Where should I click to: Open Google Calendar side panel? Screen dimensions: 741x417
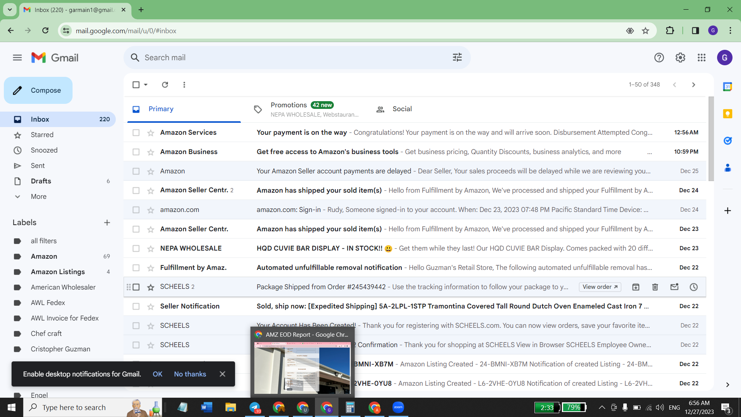727,87
